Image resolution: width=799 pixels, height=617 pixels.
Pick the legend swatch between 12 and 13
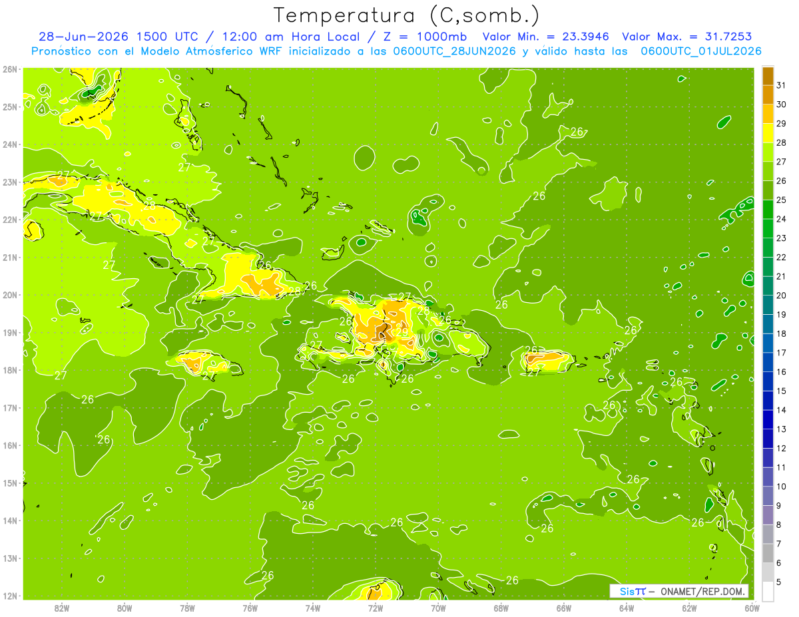[x=768, y=439]
